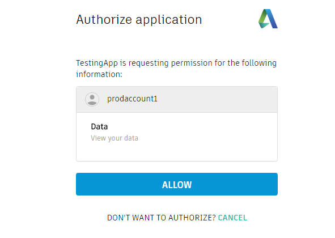Select the prodaccount1 account name

132,99
